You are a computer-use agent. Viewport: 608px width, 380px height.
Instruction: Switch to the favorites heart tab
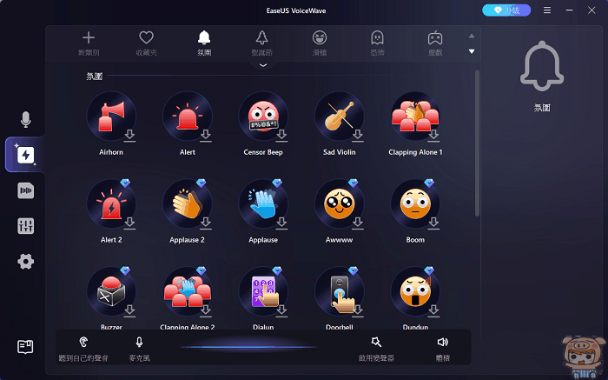(x=146, y=43)
